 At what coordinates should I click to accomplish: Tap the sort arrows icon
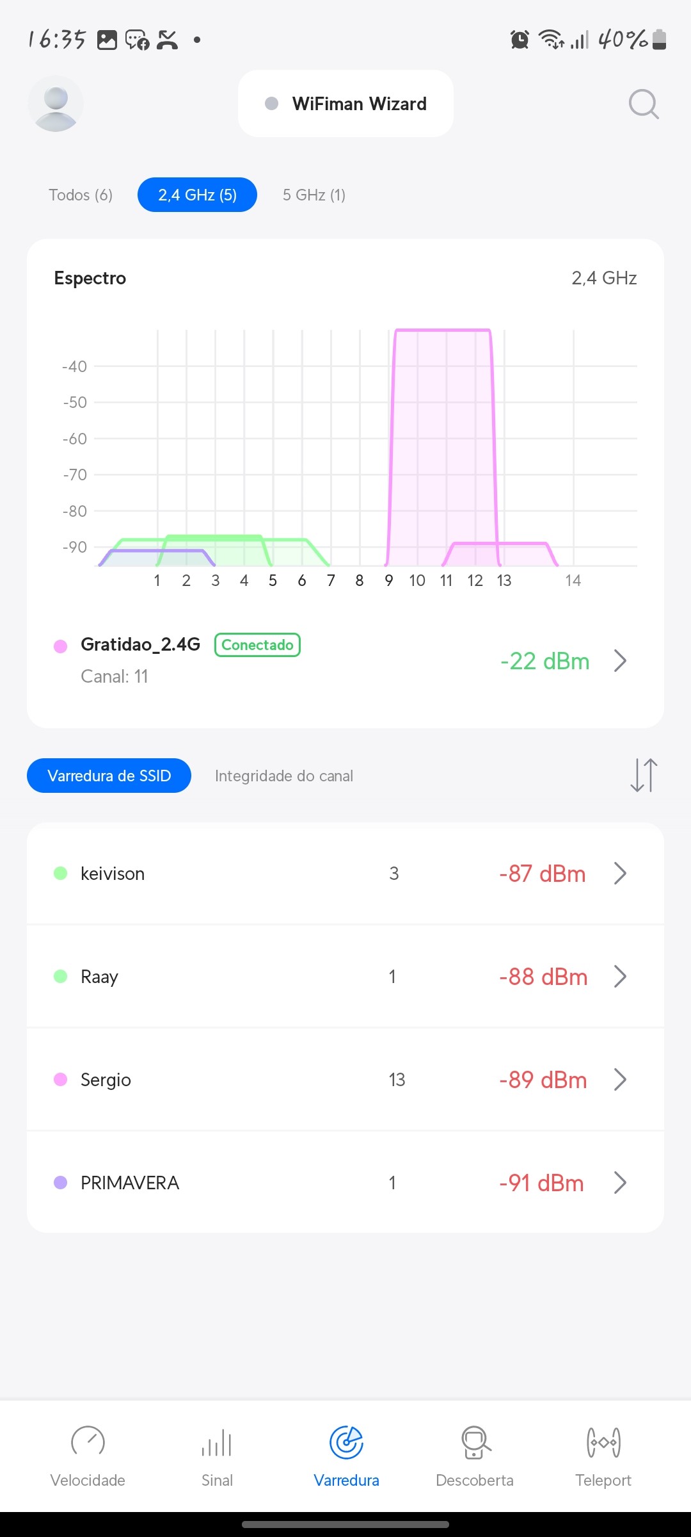tap(644, 775)
